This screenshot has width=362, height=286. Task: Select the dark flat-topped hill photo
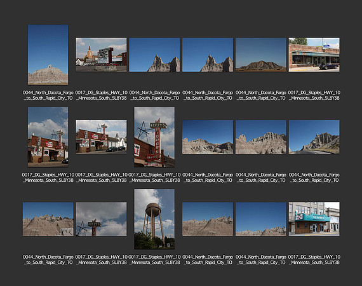point(261,55)
